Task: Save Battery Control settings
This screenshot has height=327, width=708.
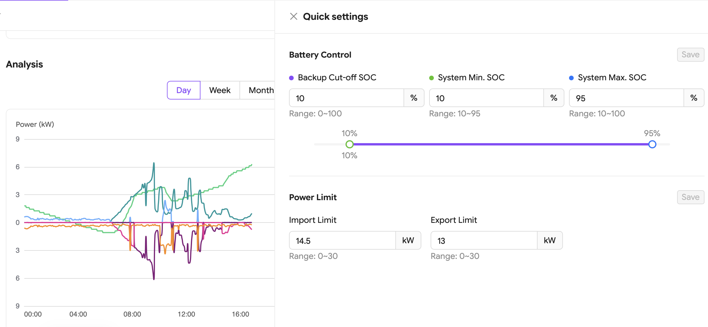Action: (x=691, y=55)
